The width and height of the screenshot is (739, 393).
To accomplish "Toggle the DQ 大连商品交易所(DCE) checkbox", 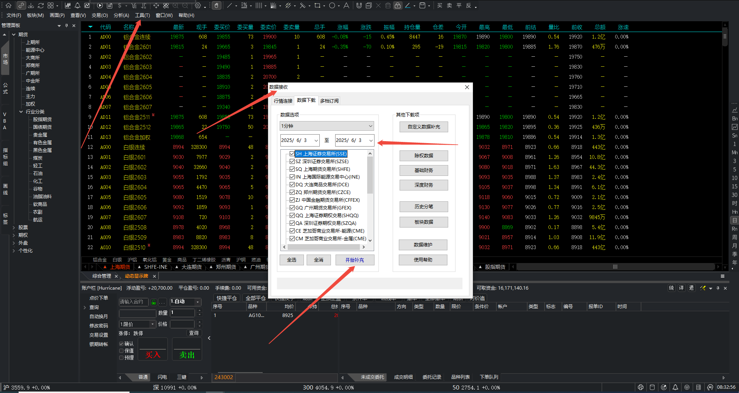I will pos(292,185).
